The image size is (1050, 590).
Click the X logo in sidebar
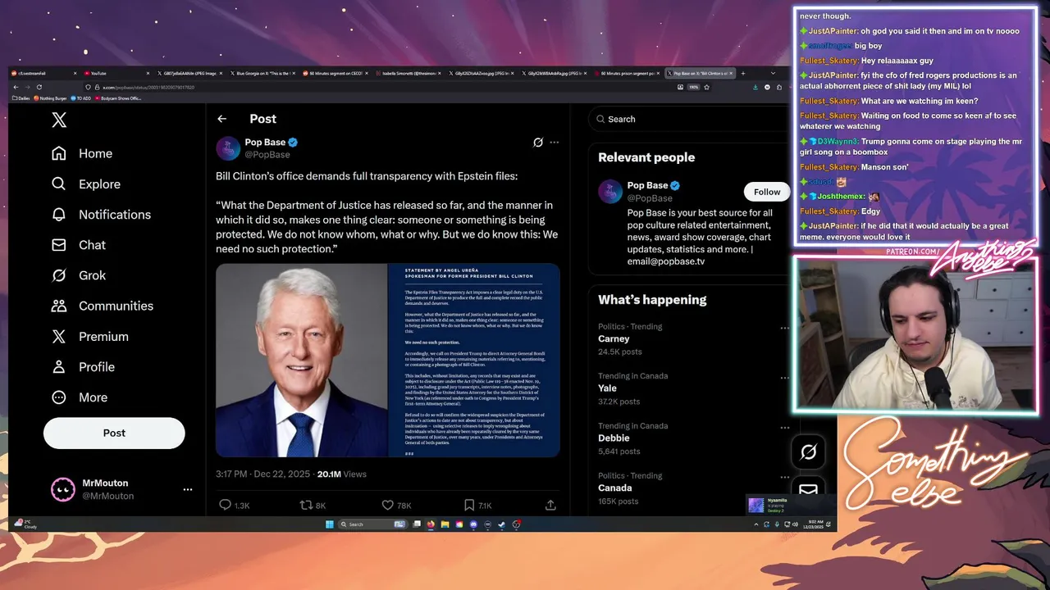(x=59, y=120)
